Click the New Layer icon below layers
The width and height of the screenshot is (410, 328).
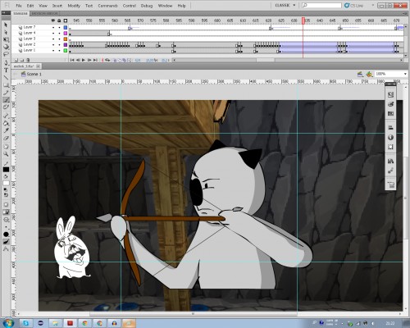pos(16,60)
